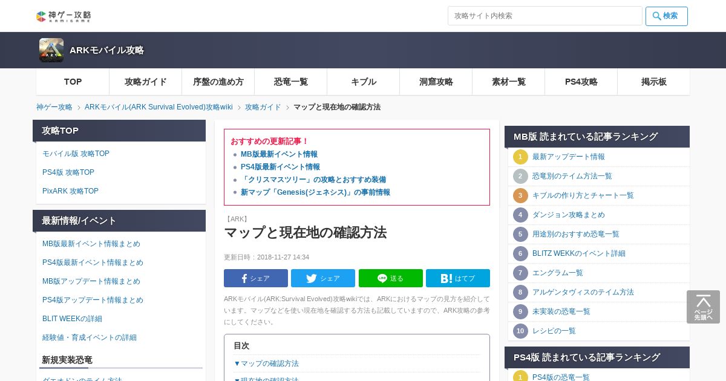Open rank 10 レシピの一覧
Image resolution: width=726 pixels, height=381 pixels.
coord(554,331)
